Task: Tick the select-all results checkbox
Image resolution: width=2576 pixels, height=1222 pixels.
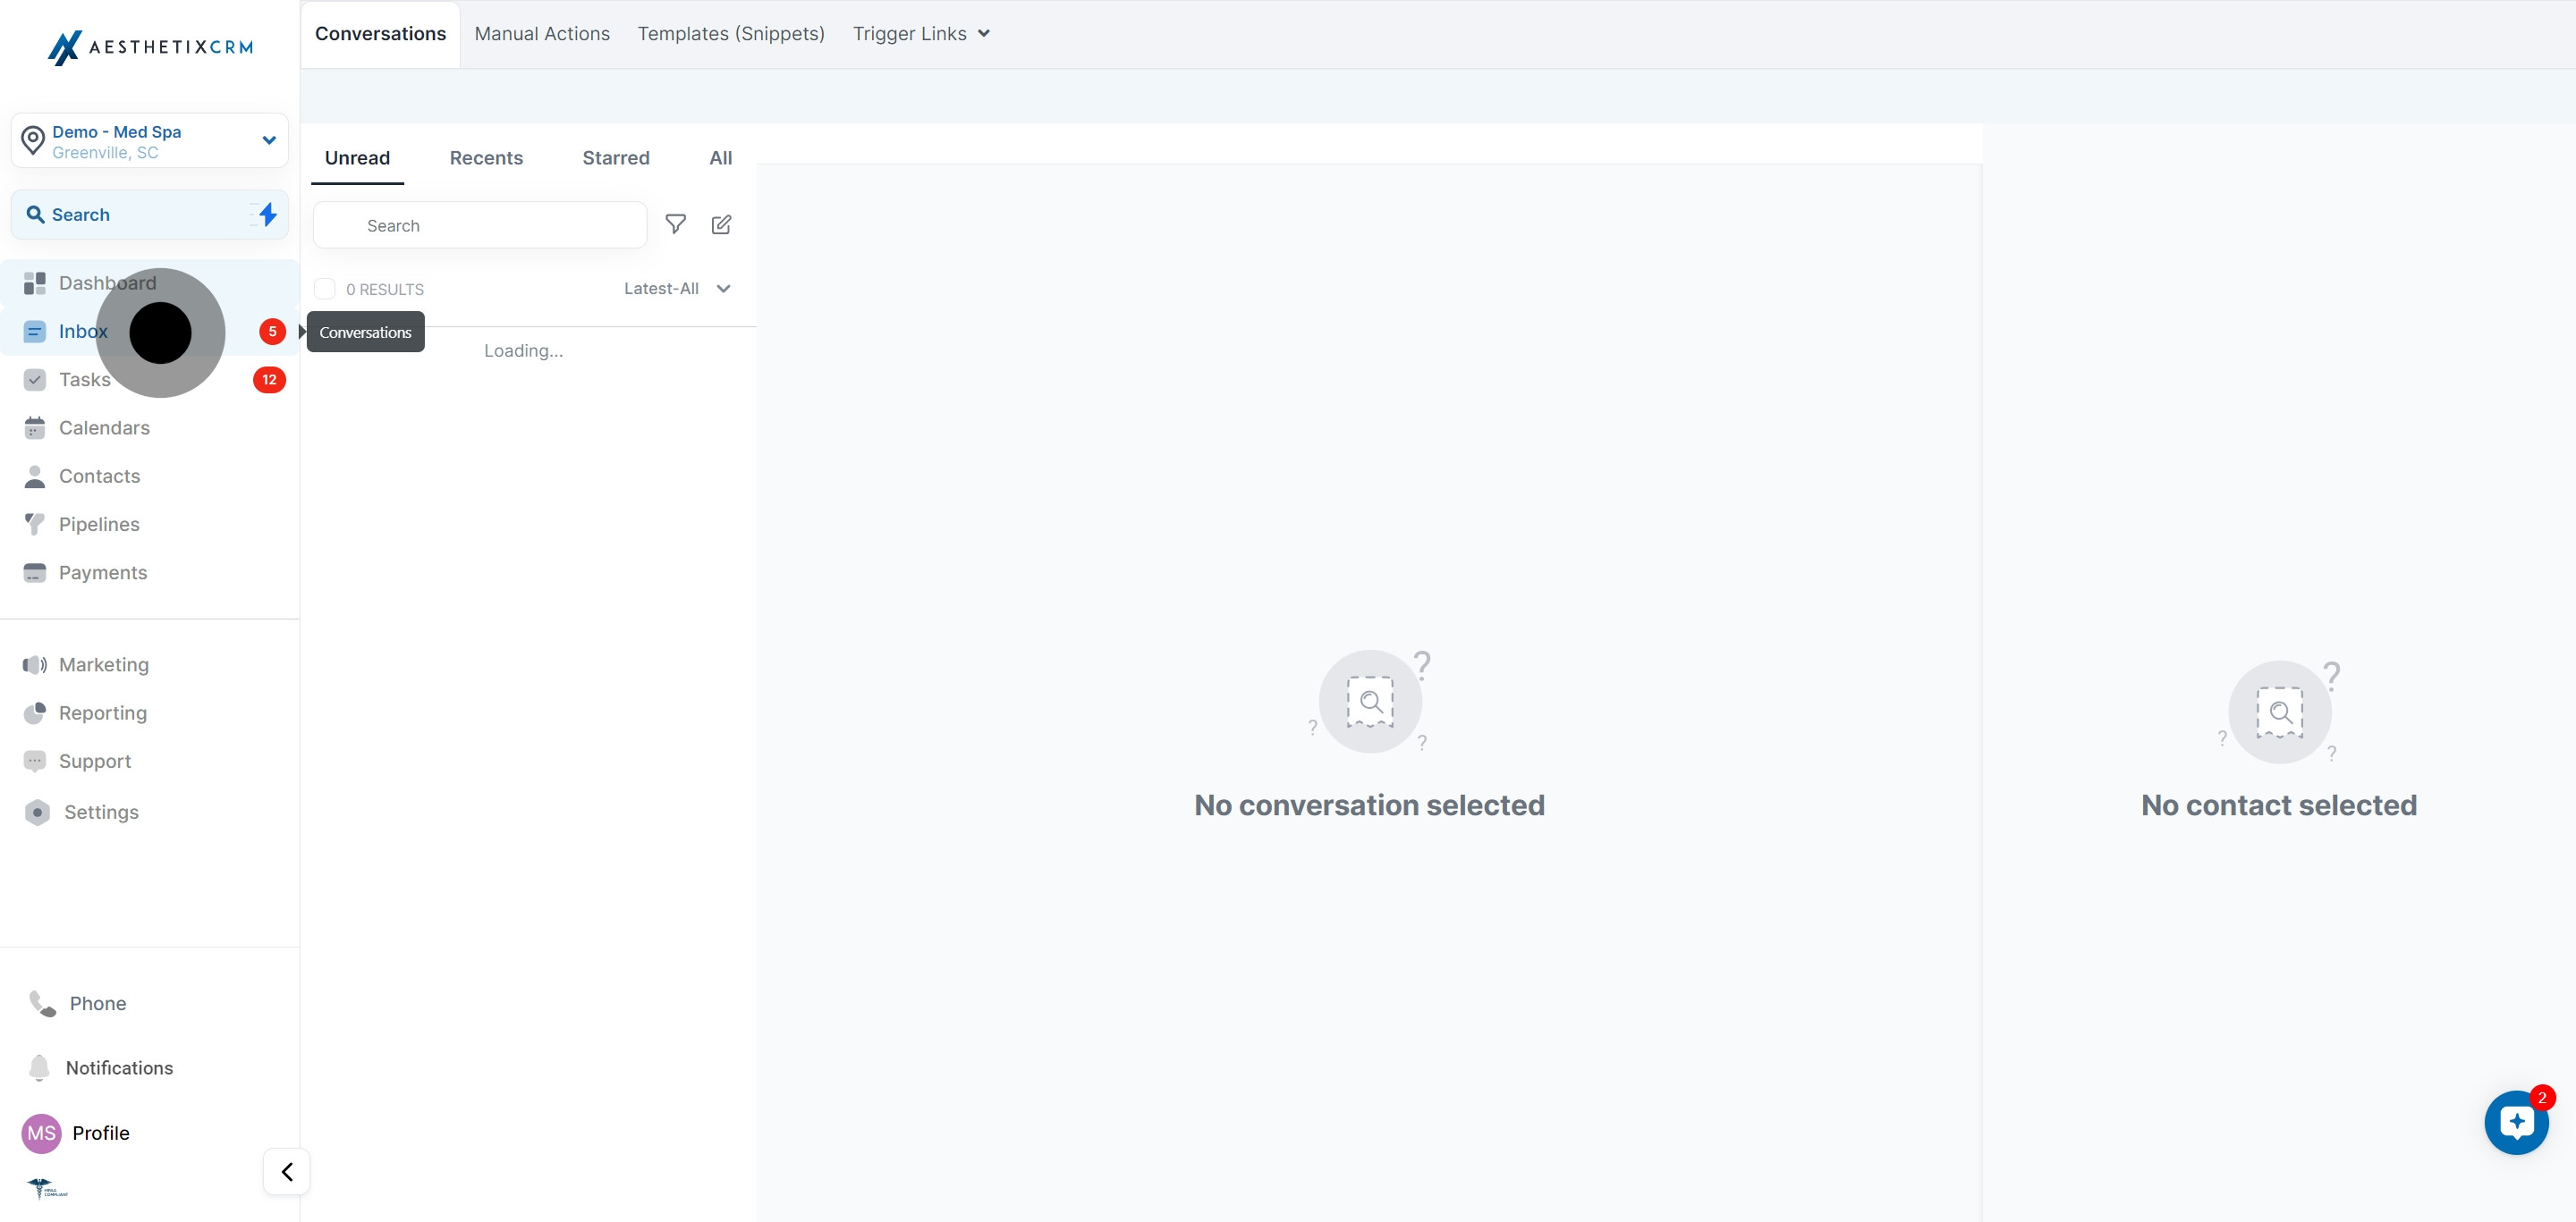Action: [x=325, y=290]
